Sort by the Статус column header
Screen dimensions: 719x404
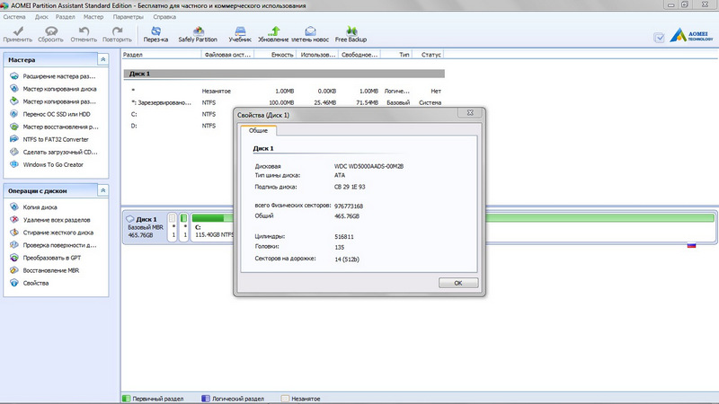click(x=427, y=55)
